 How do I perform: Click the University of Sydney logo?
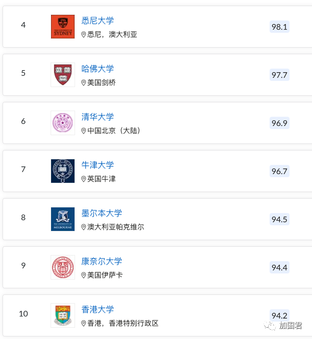click(63, 27)
